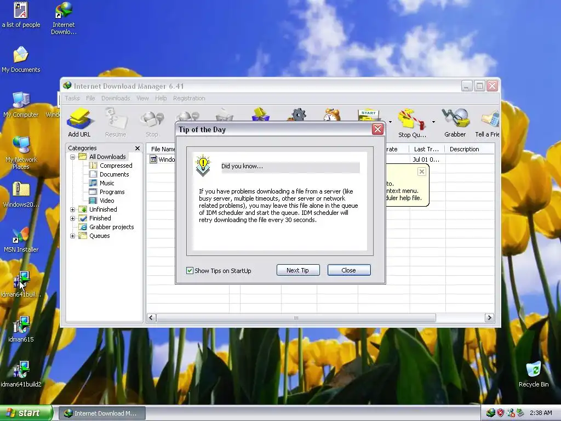This screenshot has width=561, height=421.
Task: Uncheck Show Tips on StartUp
Action: click(190, 271)
